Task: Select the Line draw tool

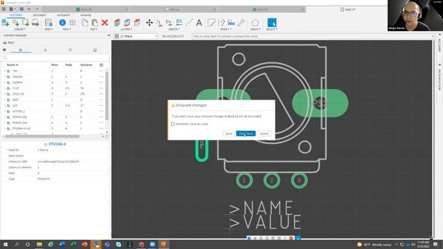Action: click(189, 23)
